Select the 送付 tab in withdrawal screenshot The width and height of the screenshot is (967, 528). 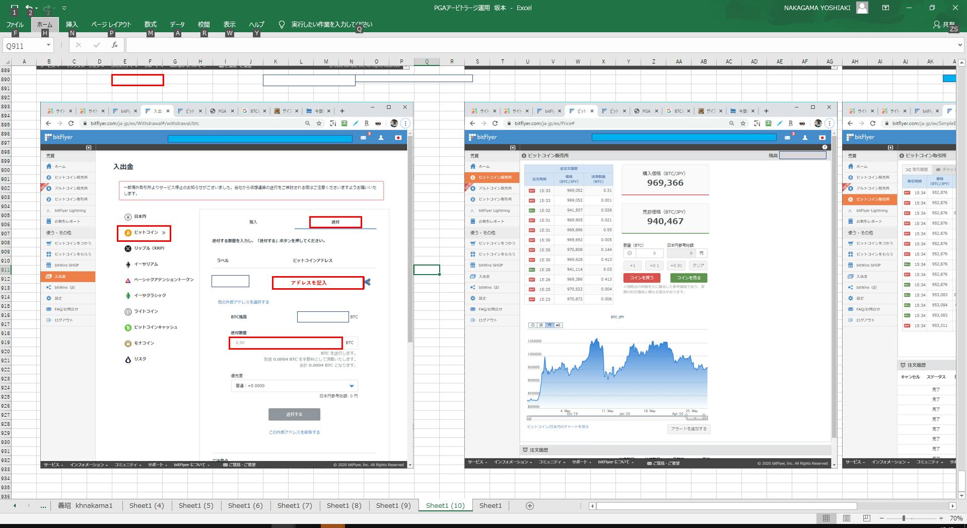[335, 222]
